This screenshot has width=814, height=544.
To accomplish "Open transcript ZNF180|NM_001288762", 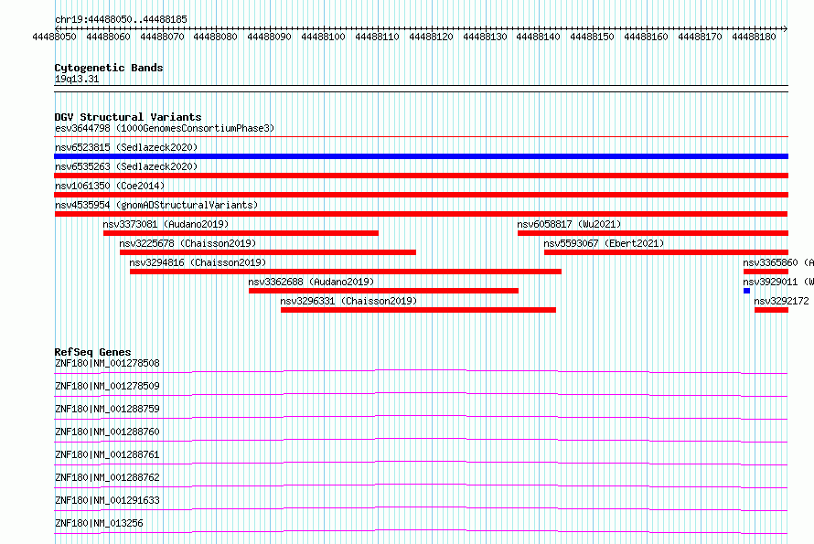I will [107, 477].
